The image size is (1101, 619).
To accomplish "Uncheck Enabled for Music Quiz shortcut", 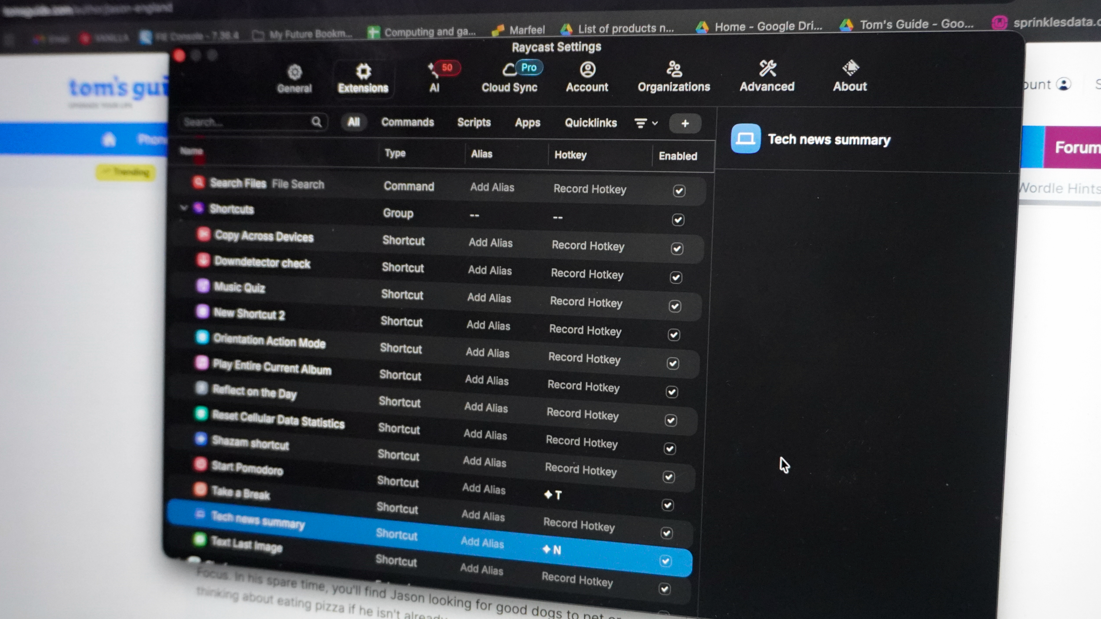I will [x=675, y=306].
